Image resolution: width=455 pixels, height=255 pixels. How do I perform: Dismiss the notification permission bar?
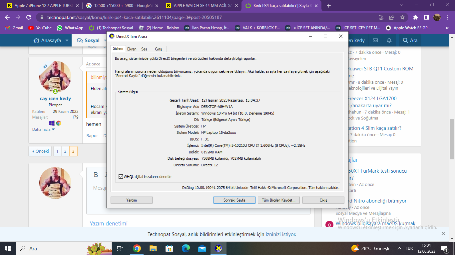(x=443, y=233)
